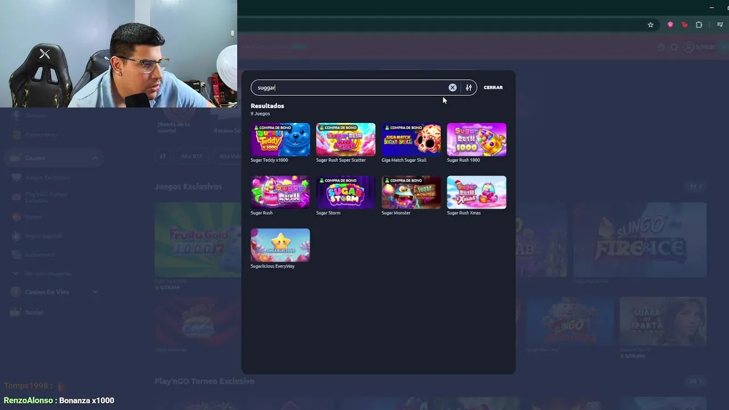Image resolution: width=729 pixels, height=410 pixels.
Task: Click the 'Giga Match Sugar Skull' title text
Action: 404,160
